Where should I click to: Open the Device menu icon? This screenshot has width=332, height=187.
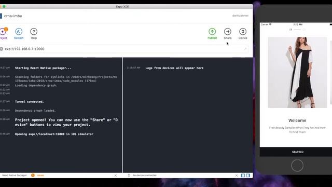[x=243, y=32]
